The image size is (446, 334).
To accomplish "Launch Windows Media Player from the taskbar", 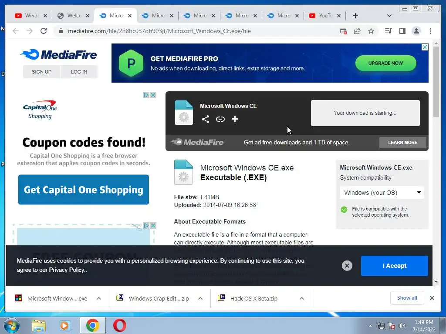I will [x=65, y=325].
